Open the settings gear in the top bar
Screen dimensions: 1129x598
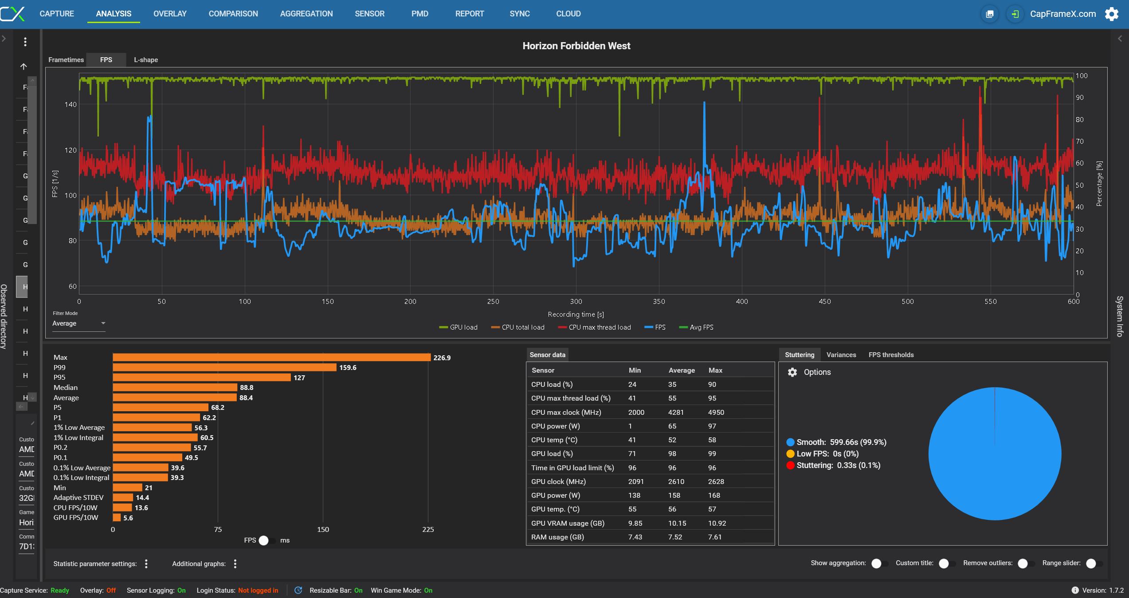tap(1111, 14)
